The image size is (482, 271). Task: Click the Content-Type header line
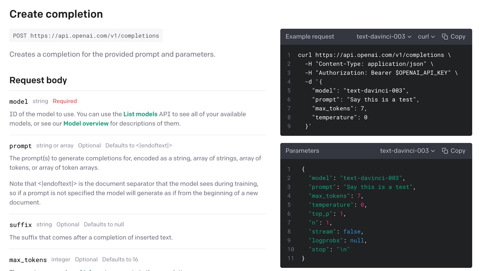[369, 64]
